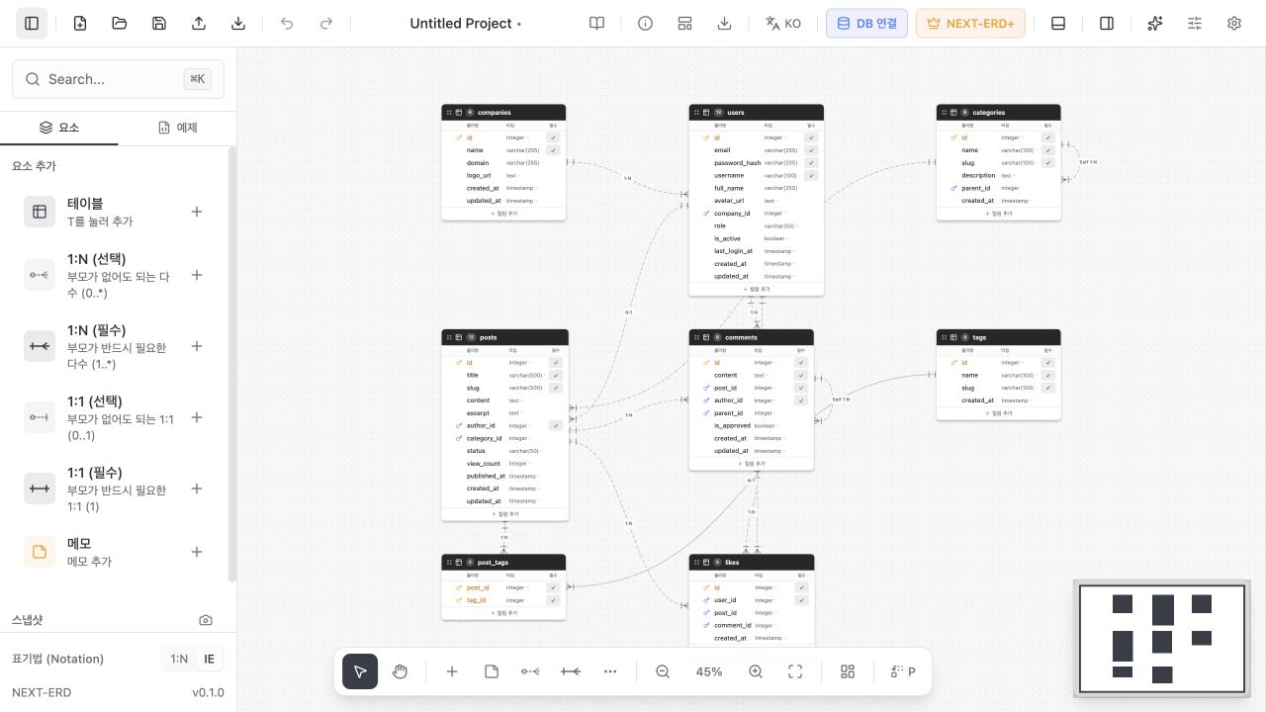Screen dimensions: 1266x712
Task: Fit diagram to screen
Action: [795, 671]
